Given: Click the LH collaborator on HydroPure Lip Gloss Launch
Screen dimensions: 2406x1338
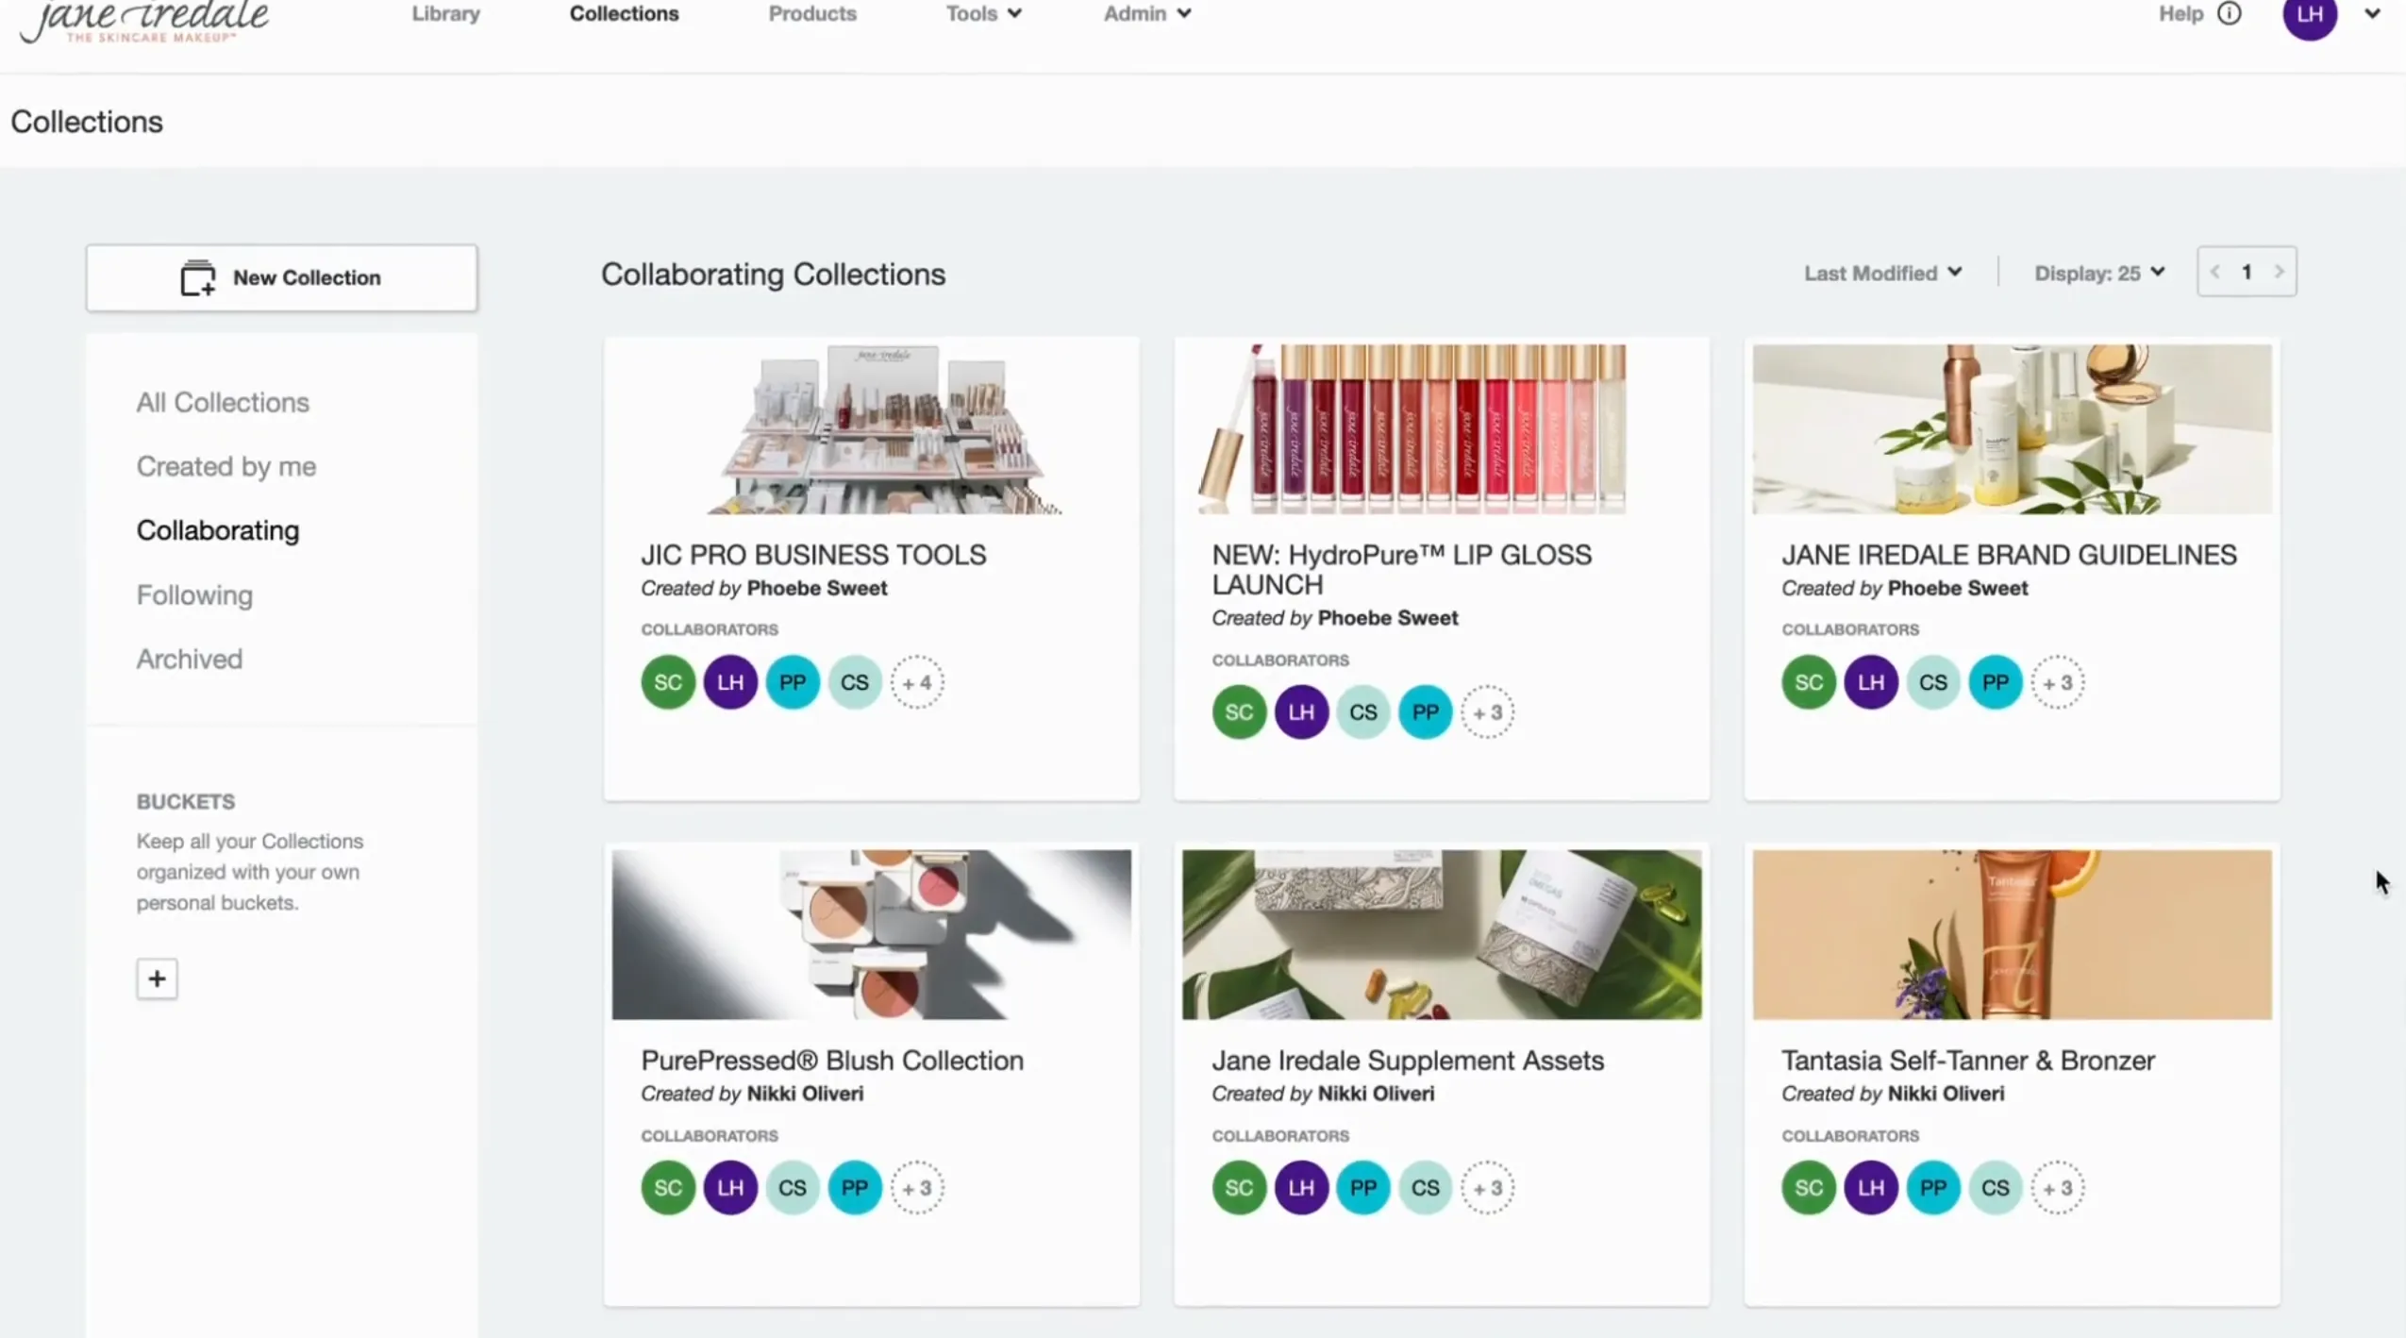Looking at the screenshot, I should 1301,712.
